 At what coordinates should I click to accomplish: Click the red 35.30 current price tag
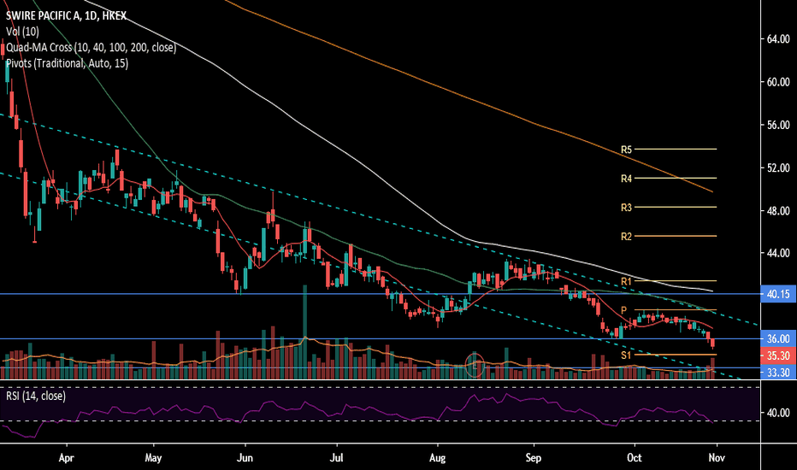click(x=778, y=355)
